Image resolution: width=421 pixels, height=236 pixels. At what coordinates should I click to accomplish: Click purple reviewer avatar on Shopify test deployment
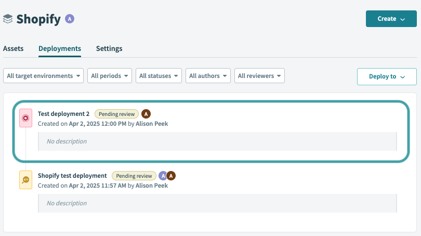coord(163,176)
